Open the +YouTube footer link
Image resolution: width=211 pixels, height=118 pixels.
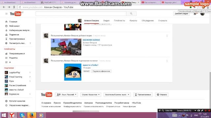click(136, 103)
